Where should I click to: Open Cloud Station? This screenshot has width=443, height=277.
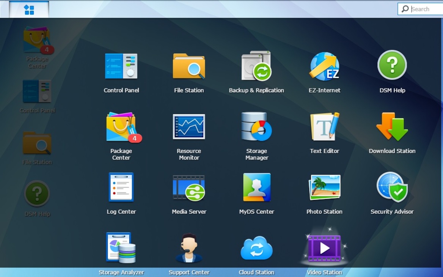pyautogui.click(x=256, y=248)
